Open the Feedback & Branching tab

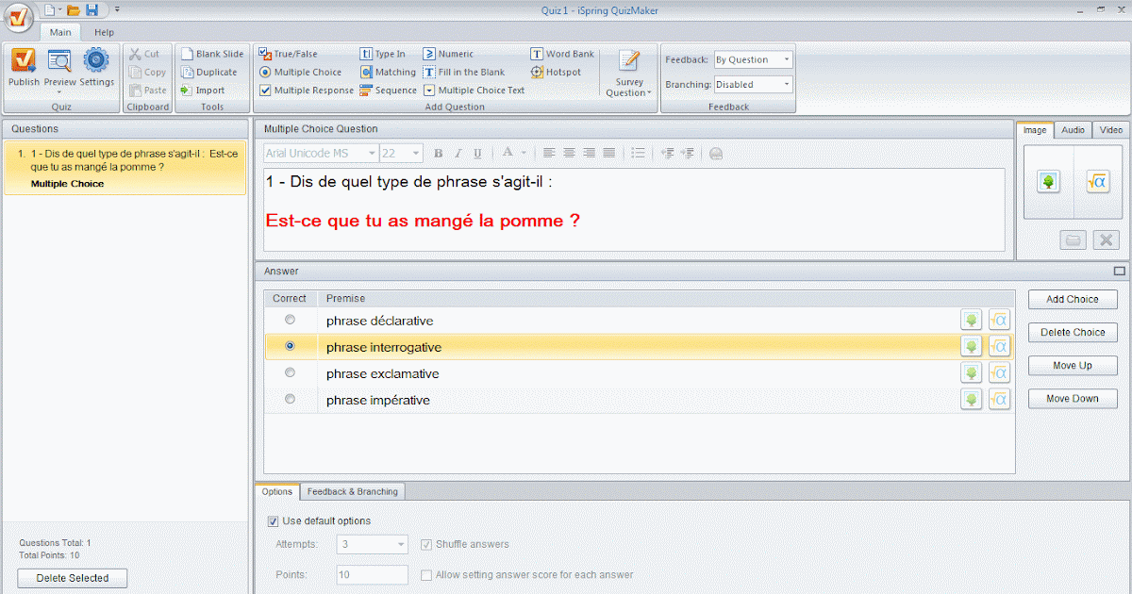pyautogui.click(x=352, y=491)
